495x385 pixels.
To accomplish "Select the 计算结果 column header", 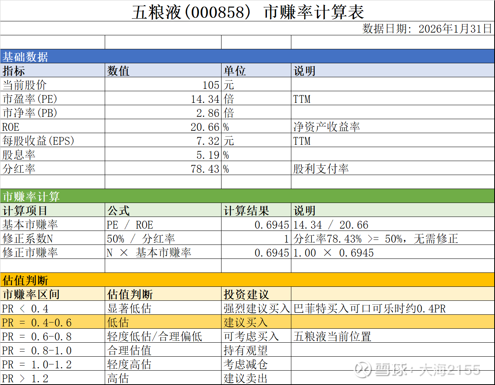I will pos(256,210).
